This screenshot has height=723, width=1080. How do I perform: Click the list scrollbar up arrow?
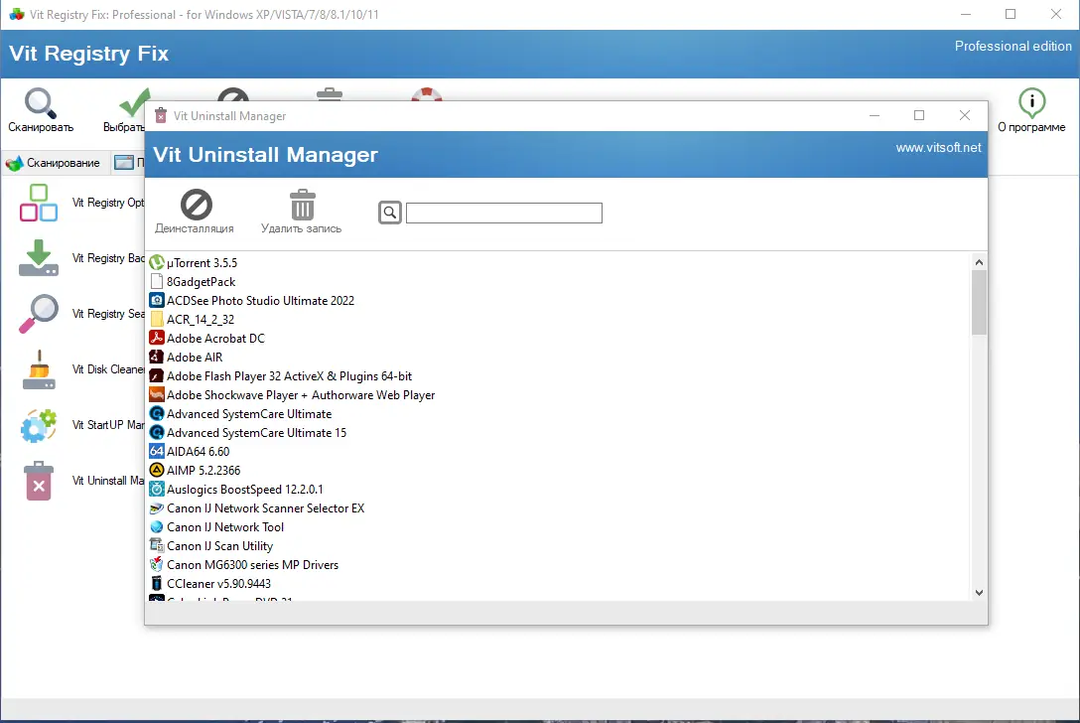[979, 262]
